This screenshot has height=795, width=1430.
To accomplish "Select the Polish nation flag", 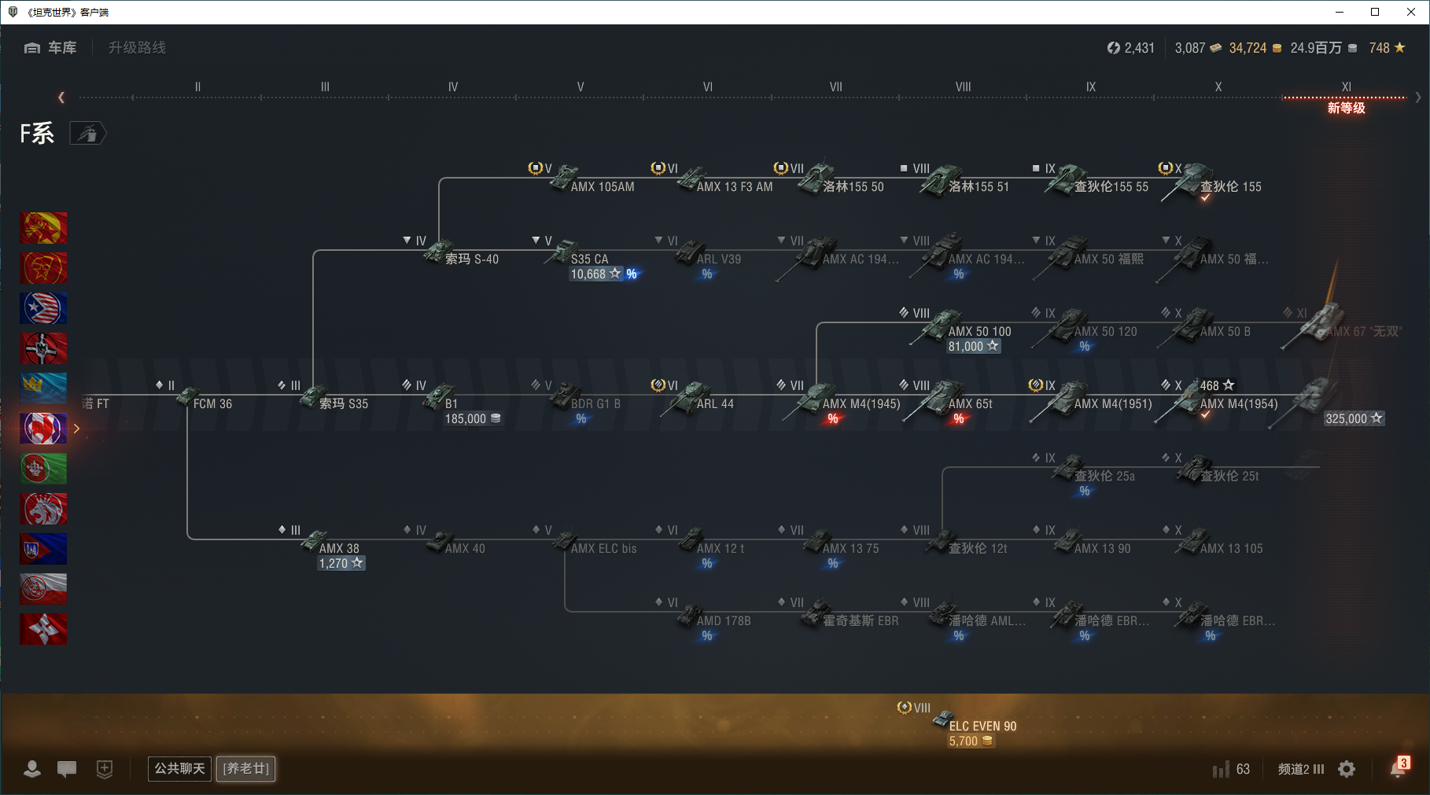I will pyautogui.click(x=43, y=589).
